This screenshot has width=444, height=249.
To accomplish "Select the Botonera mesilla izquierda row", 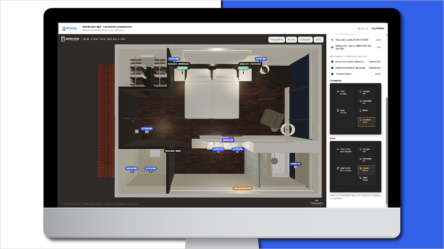I will pyautogui.click(x=356, y=68).
